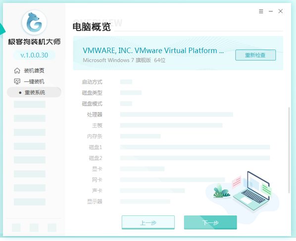Click the VMware Virtual Platform title

click(153, 50)
